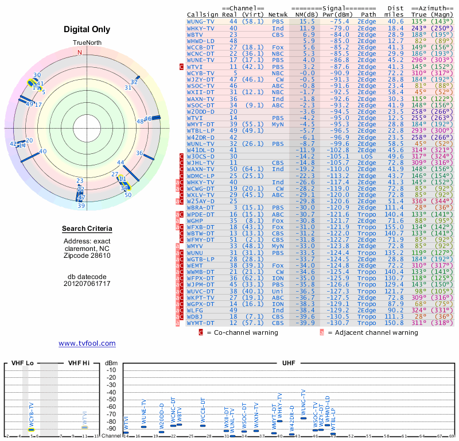Open the WYMT-DT callsign link
Viewport: 459px width, 441px height.
point(201,323)
